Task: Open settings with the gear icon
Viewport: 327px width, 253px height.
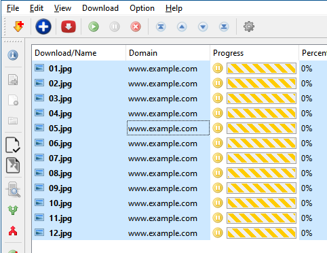Action: point(249,27)
